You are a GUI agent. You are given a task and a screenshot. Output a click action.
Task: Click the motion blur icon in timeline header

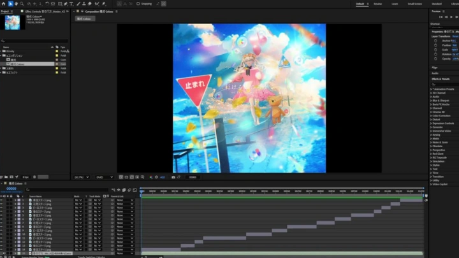(129, 190)
